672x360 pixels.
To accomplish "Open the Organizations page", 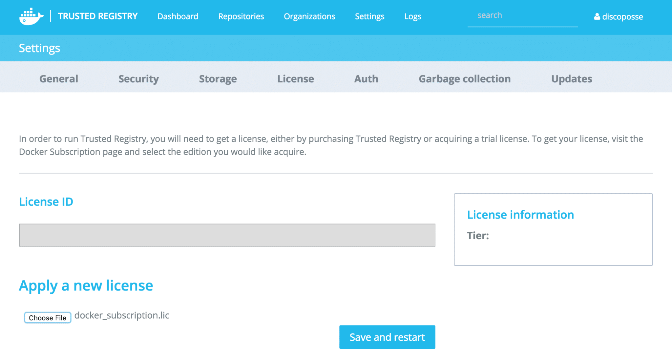I will (x=309, y=16).
